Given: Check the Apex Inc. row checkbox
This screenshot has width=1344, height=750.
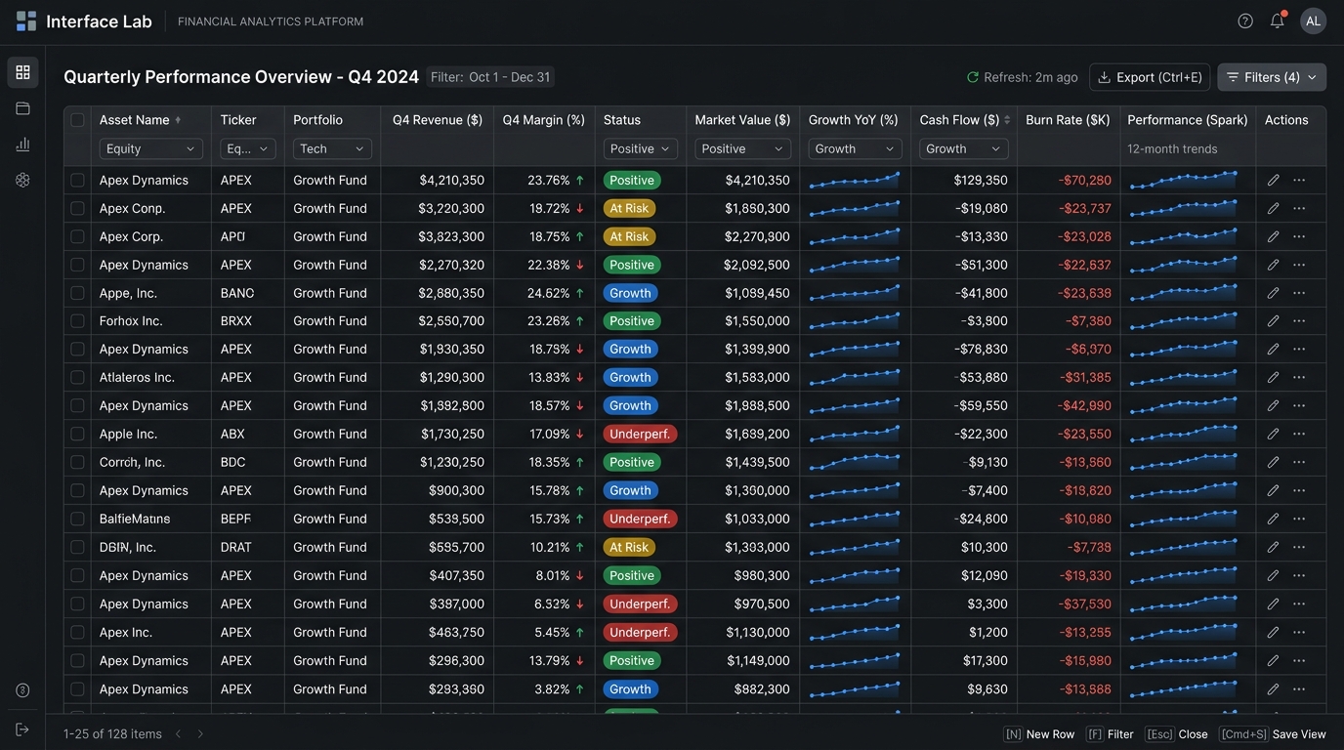Looking at the screenshot, I should click(77, 632).
